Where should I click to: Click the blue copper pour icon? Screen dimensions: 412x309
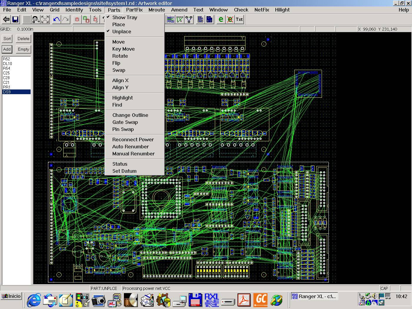[x=200, y=19]
